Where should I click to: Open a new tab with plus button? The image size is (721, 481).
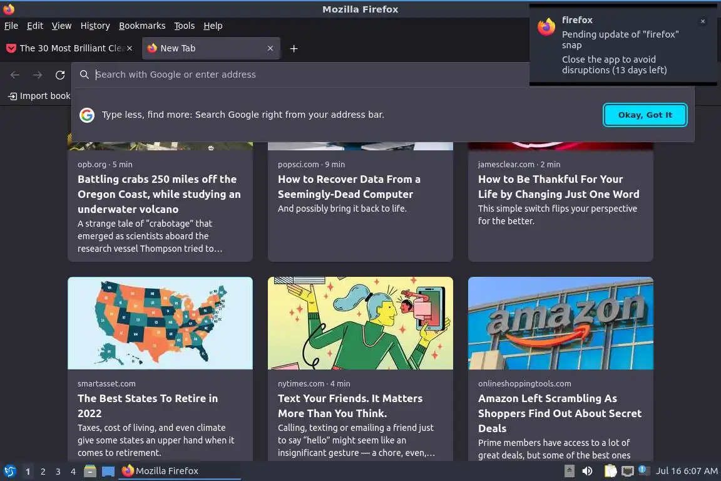[x=294, y=48]
